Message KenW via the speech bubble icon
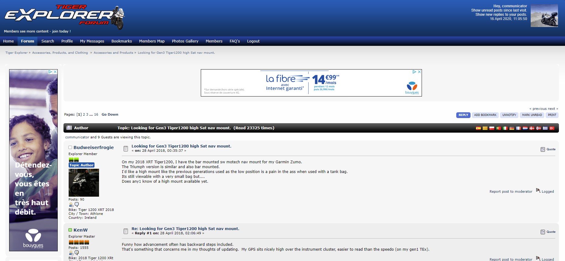Screen dimensions: 565x261 (77, 253)
